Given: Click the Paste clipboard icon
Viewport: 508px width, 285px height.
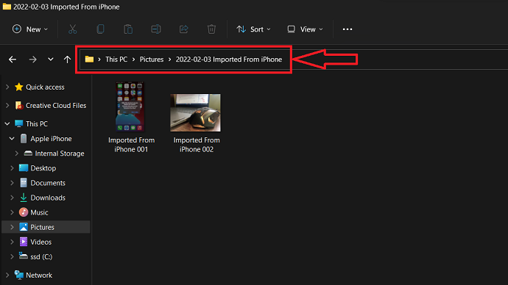Looking at the screenshot, I should 128,29.
